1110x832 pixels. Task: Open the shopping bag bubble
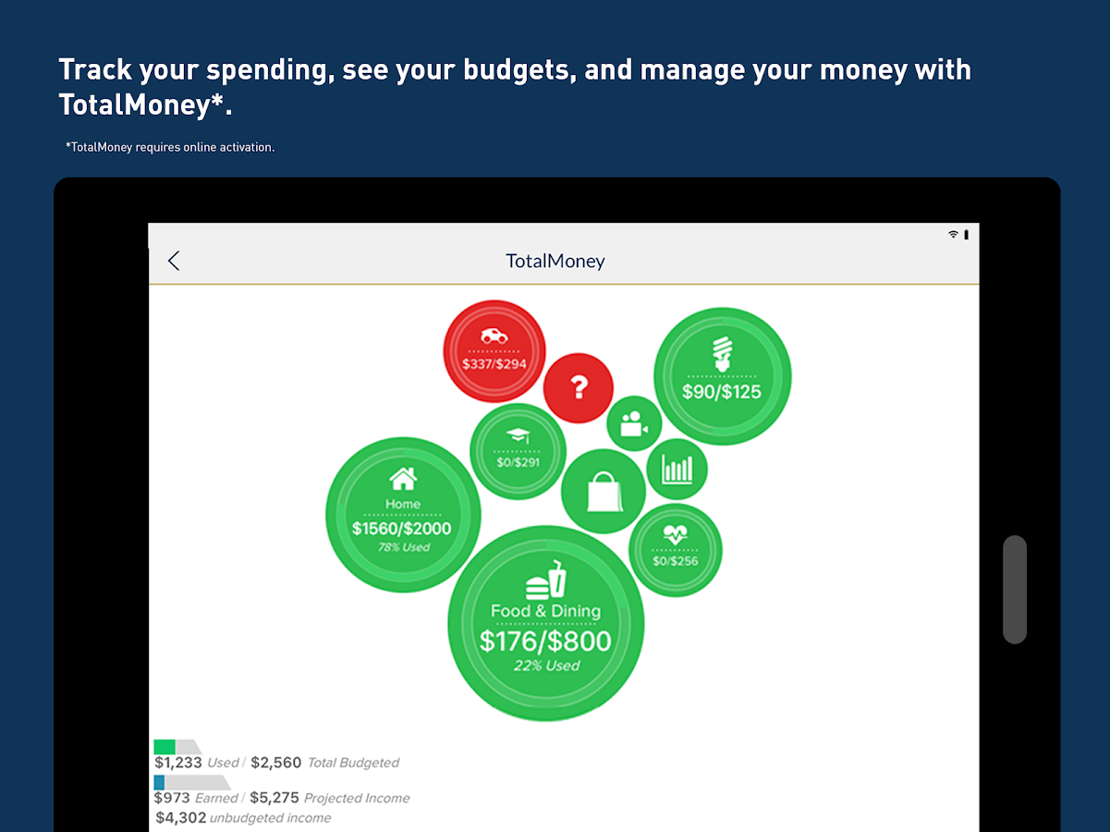[604, 492]
